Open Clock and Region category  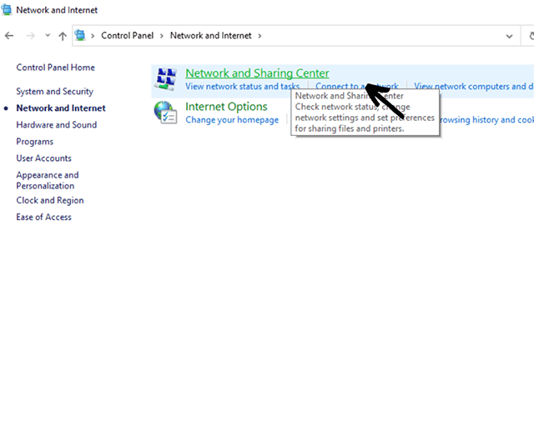tap(50, 200)
